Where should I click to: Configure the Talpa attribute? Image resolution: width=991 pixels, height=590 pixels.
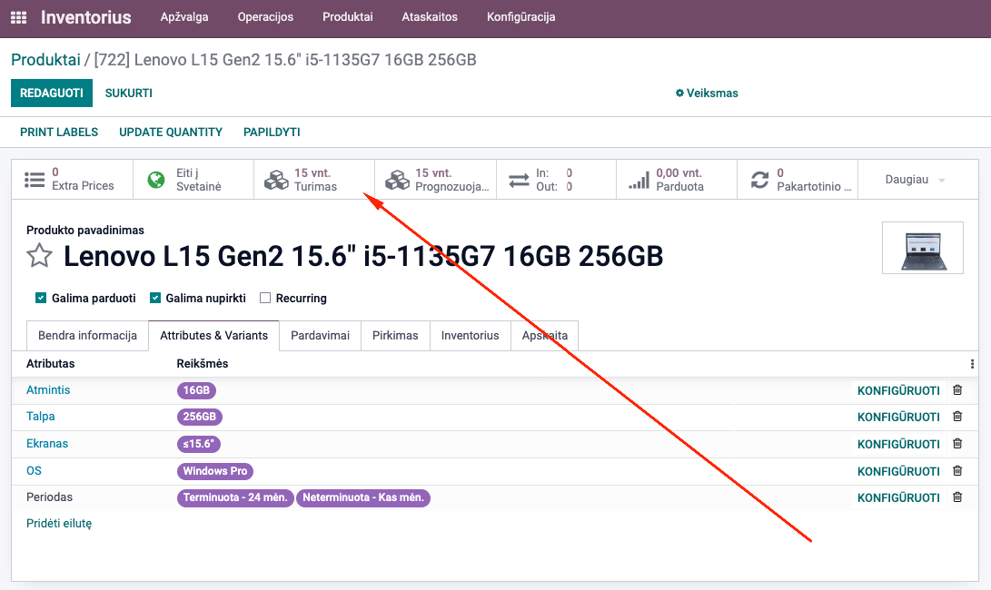[x=898, y=417]
